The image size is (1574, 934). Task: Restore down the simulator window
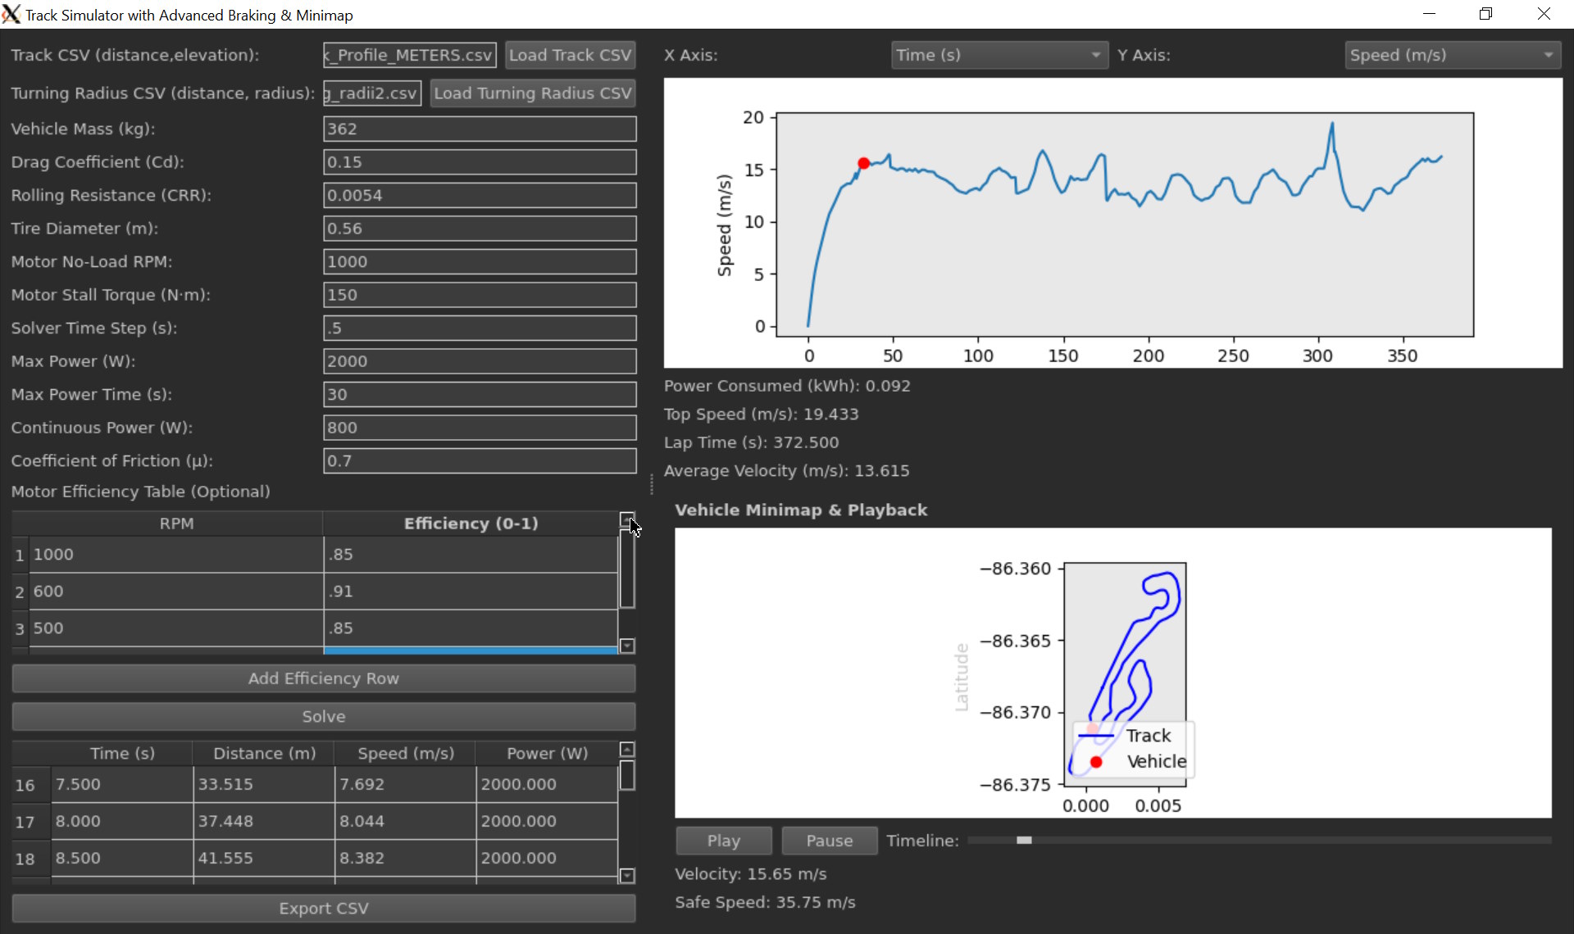point(1485,14)
